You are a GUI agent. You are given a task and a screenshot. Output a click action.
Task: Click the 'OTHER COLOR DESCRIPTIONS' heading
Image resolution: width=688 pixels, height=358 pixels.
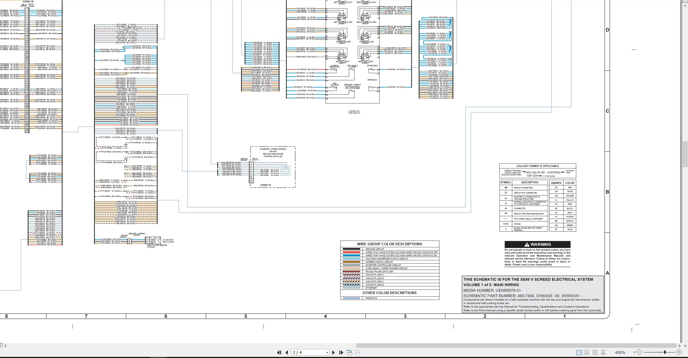point(389,293)
